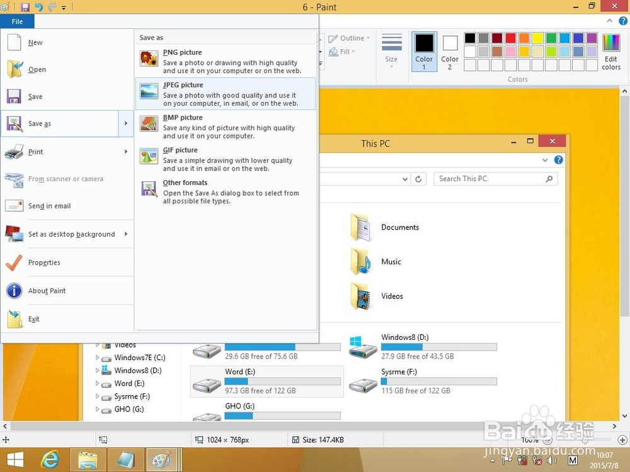The width and height of the screenshot is (630, 472).
Task: Select the Color 1 button
Action: (x=424, y=52)
